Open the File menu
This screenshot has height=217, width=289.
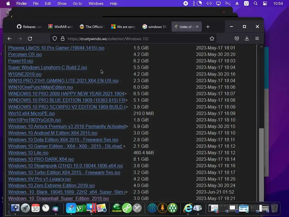pos(36,3)
